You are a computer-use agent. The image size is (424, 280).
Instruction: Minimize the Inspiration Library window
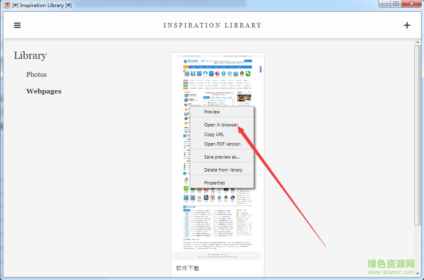point(384,4)
